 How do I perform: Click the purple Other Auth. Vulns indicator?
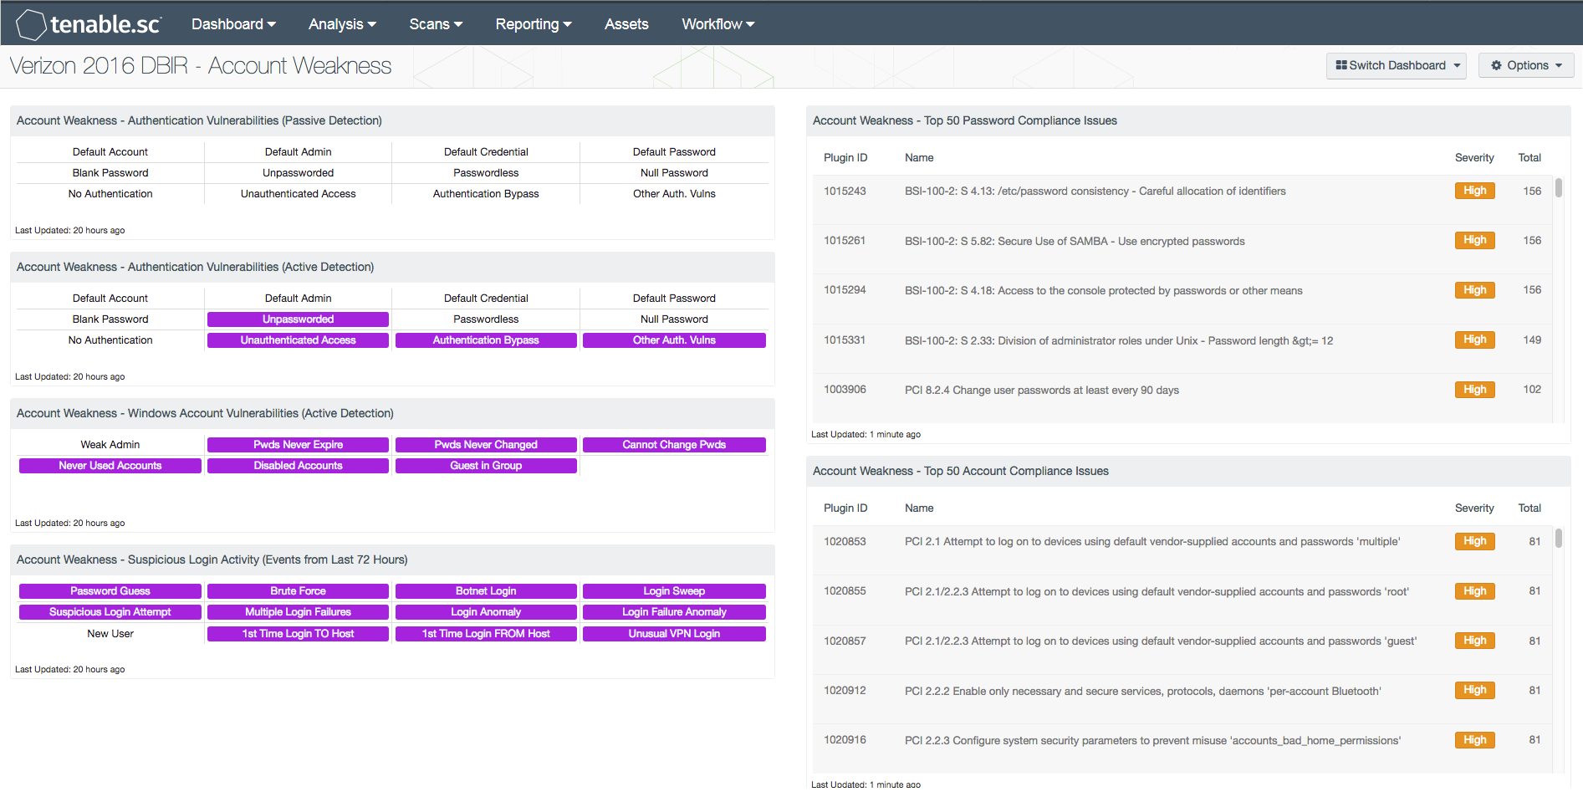click(x=674, y=340)
